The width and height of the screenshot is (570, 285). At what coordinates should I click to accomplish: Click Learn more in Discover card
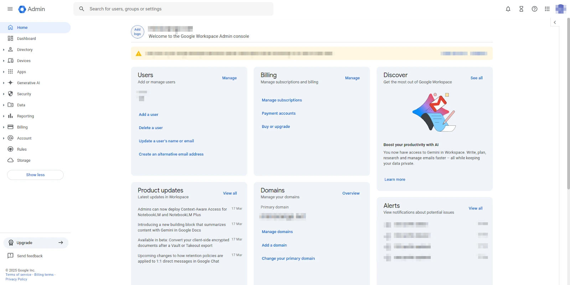coord(395,180)
